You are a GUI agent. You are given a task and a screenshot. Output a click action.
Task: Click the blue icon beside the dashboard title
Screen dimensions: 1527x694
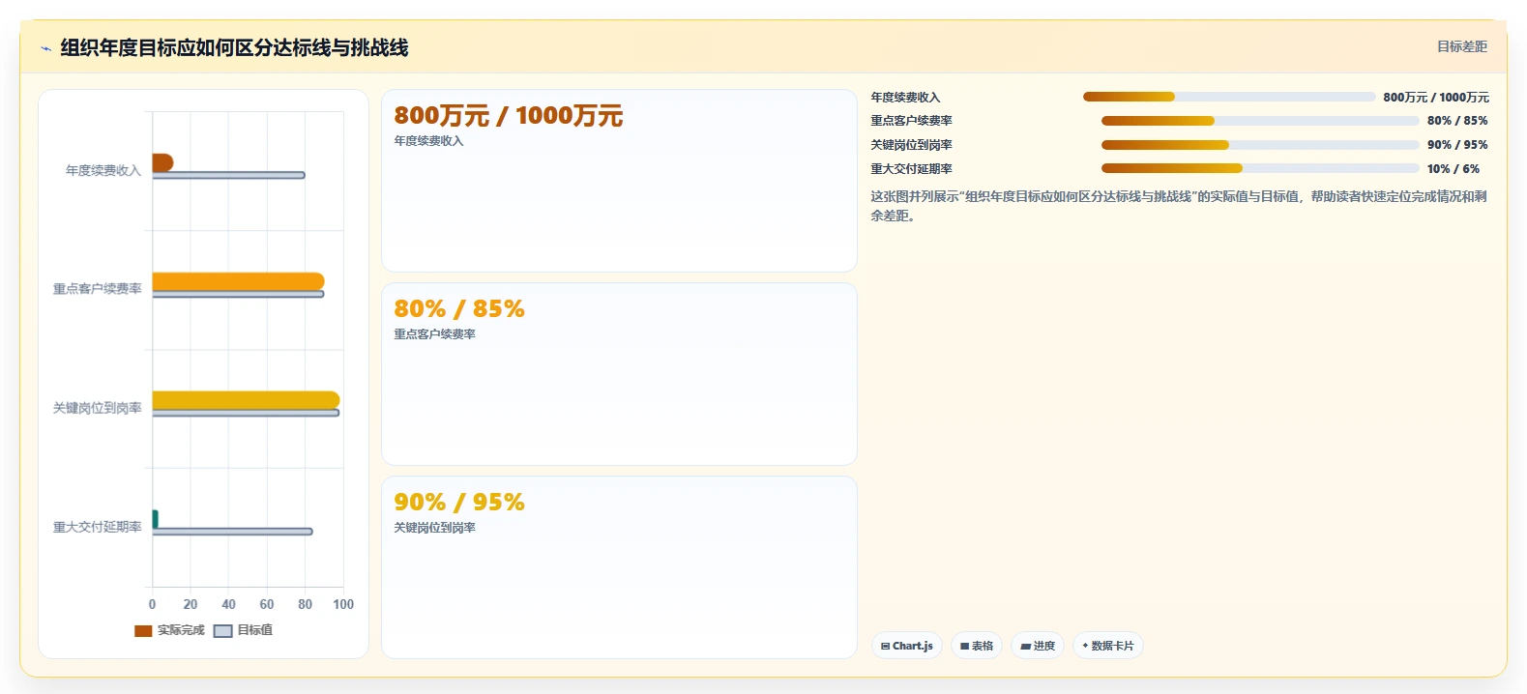(x=45, y=48)
